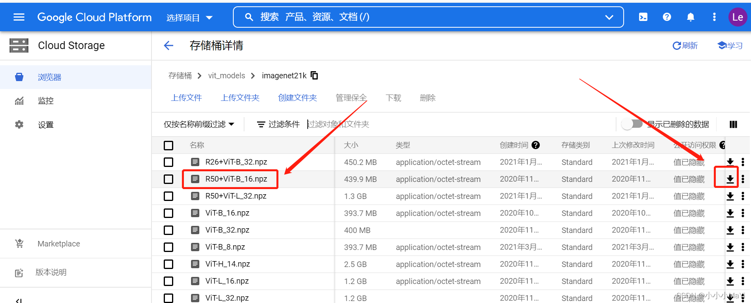Open top bar vertical dots settings menu
This screenshot has width=751, height=303.
(714, 17)
